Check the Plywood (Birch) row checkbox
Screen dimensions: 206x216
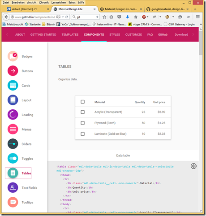(82, 123)
